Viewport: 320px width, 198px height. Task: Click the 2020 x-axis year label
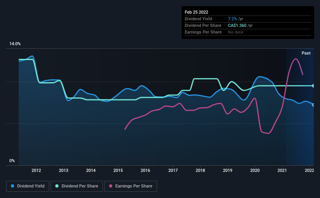pyautogui.click(x=255, y=170)
